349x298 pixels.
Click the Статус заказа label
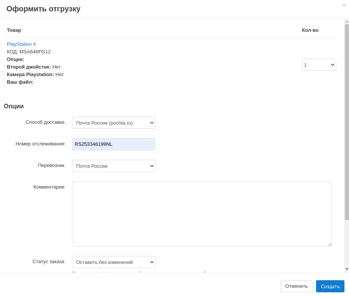coord(48,262)
